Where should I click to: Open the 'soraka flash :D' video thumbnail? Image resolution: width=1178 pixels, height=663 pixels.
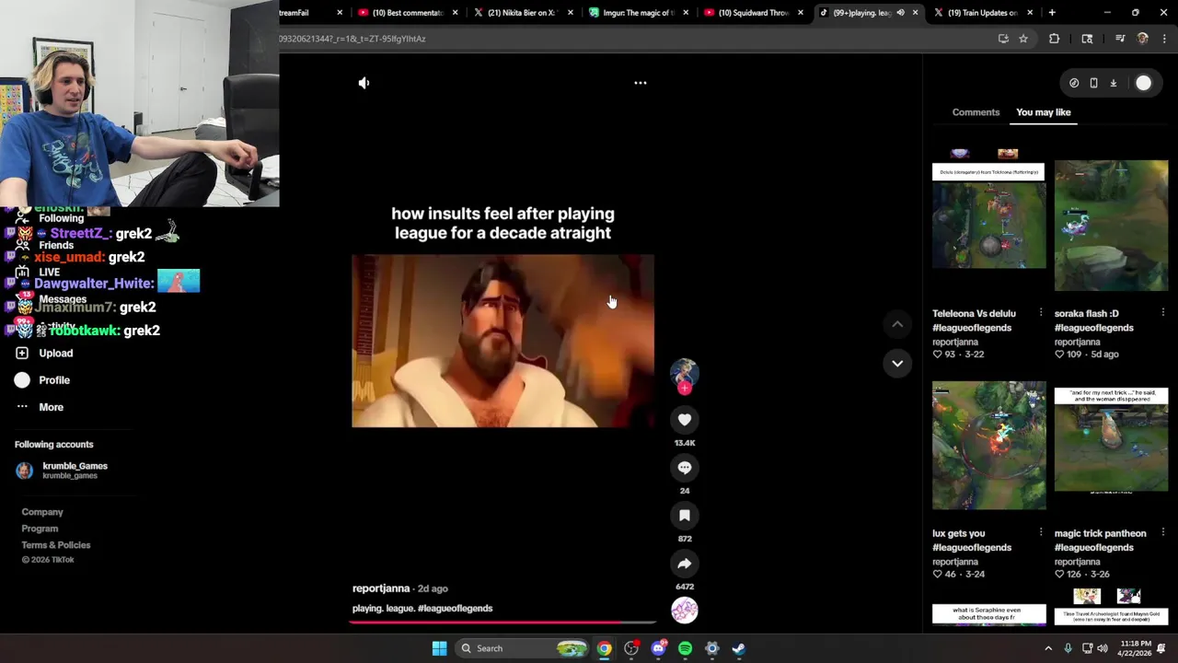pos(1111,225)
